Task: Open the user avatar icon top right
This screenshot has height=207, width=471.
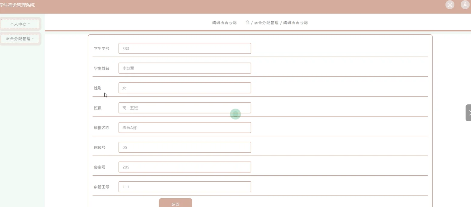Action: 464,5
